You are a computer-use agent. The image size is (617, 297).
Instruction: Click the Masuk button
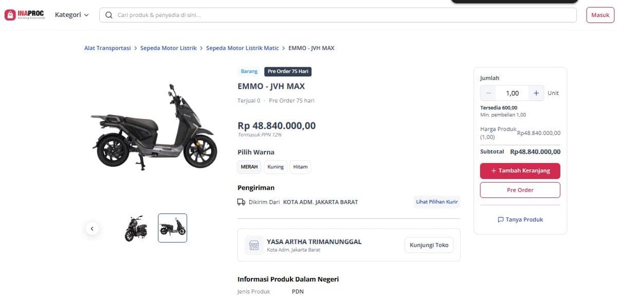point(600,15)
